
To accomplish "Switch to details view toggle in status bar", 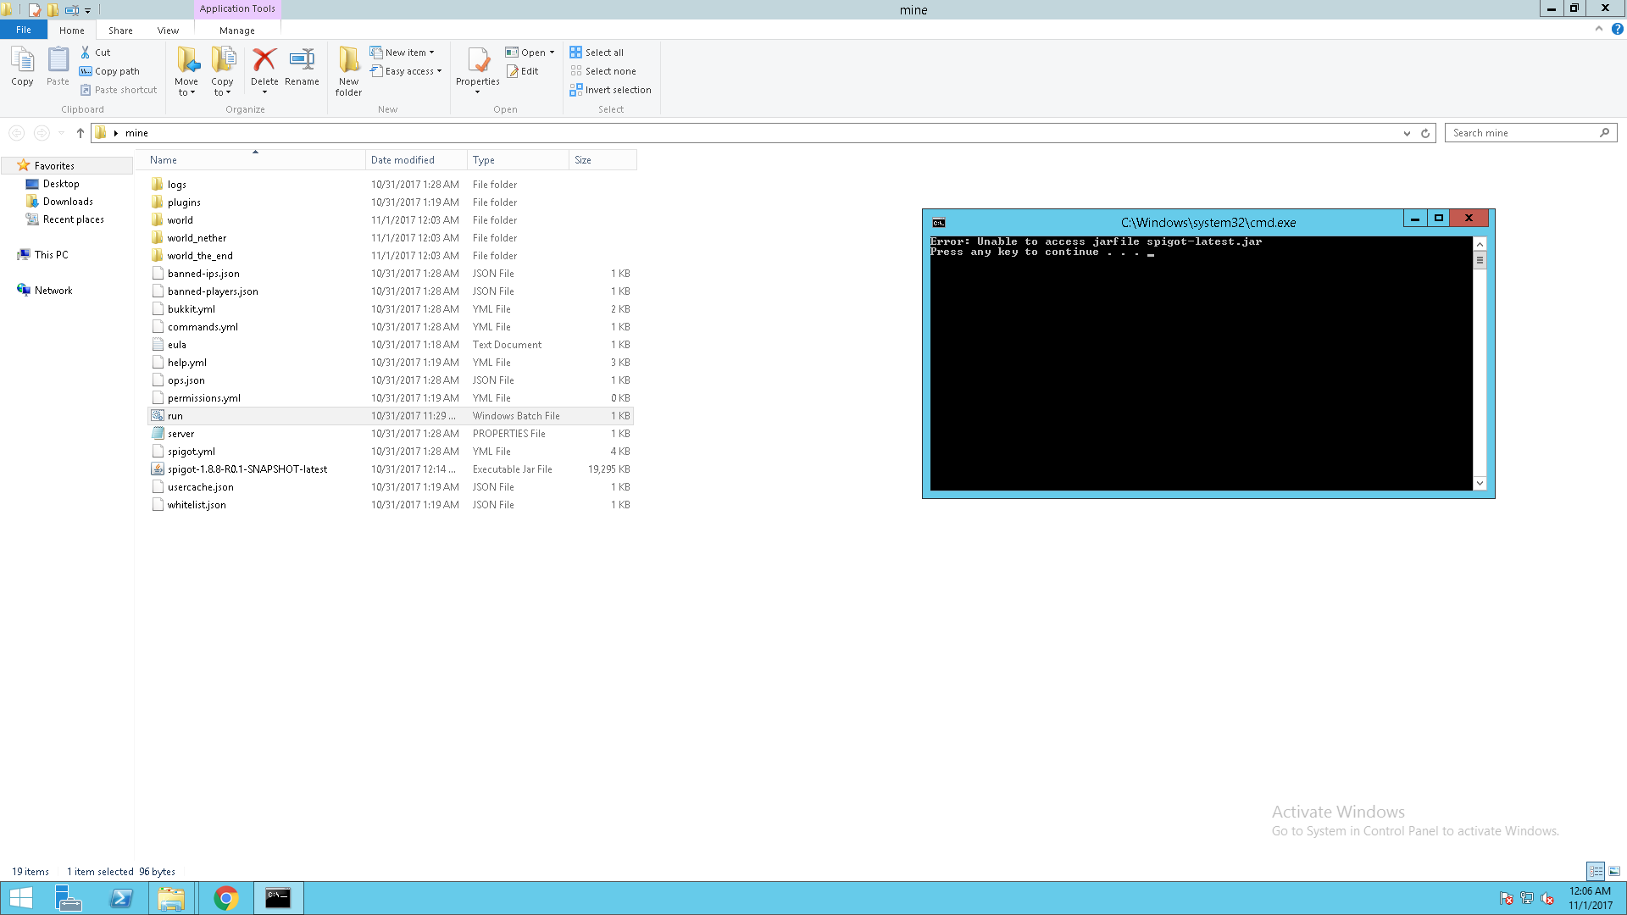I will click(1596, 871).
